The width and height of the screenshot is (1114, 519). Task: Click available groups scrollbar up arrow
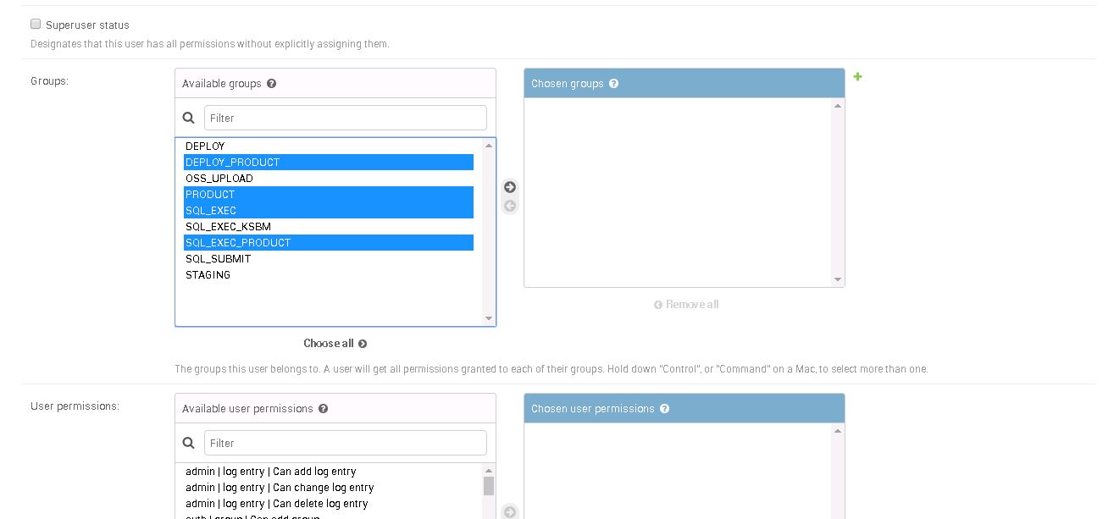(x=489, y=146)
